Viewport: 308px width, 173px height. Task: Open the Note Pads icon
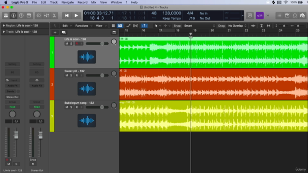[287, 15]
